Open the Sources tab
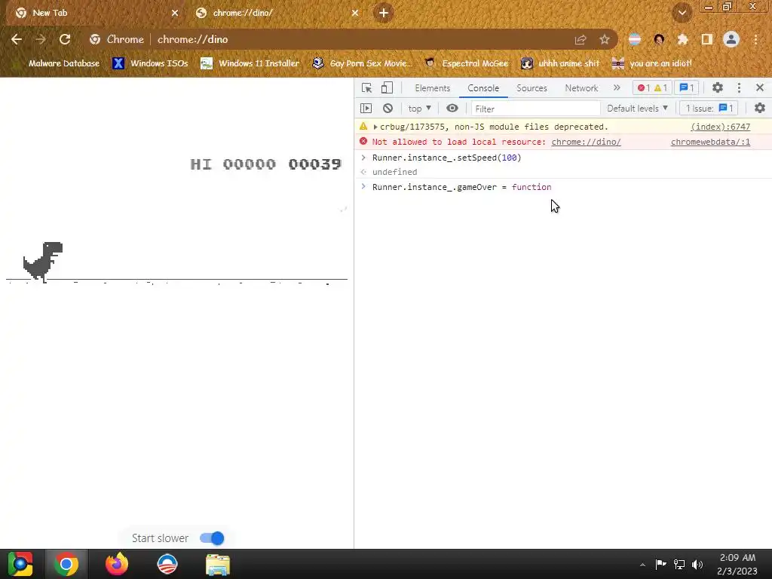Screen dimensions: 772x579 coord(532,88)
